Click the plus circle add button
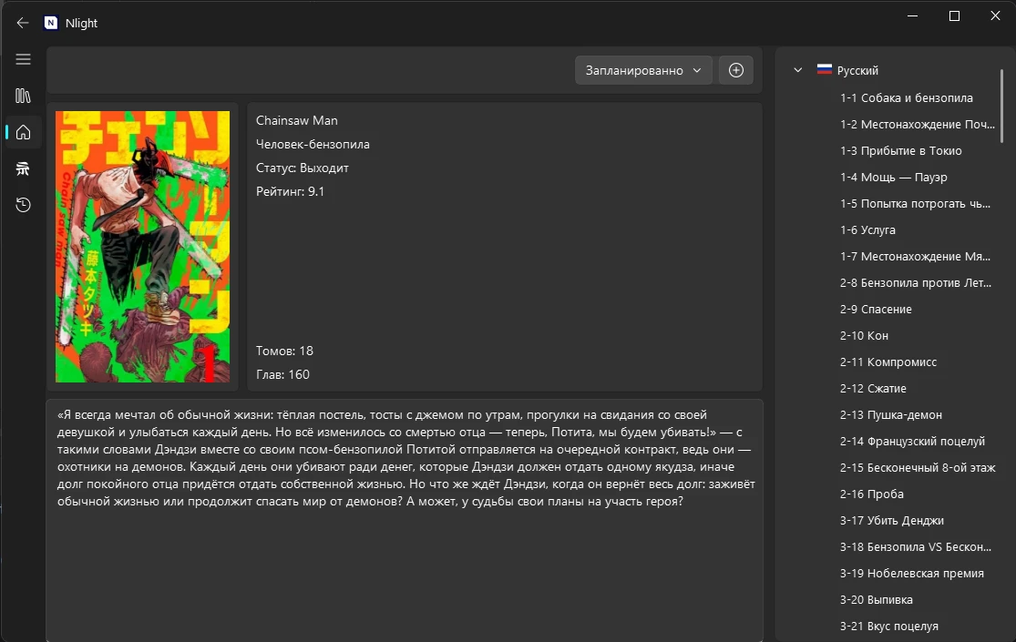 click(x=736, y=70)
